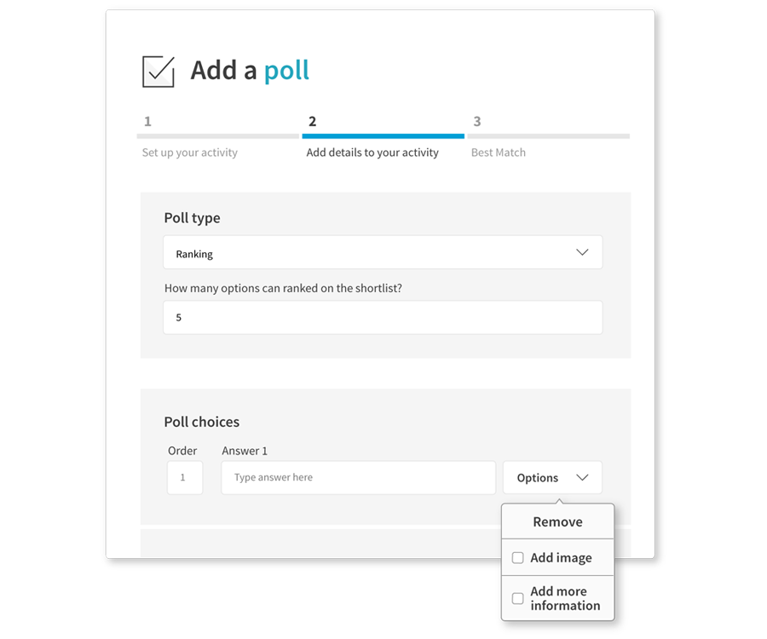Click the Poll type label
The image size is (767, 639).
(192, 217)
